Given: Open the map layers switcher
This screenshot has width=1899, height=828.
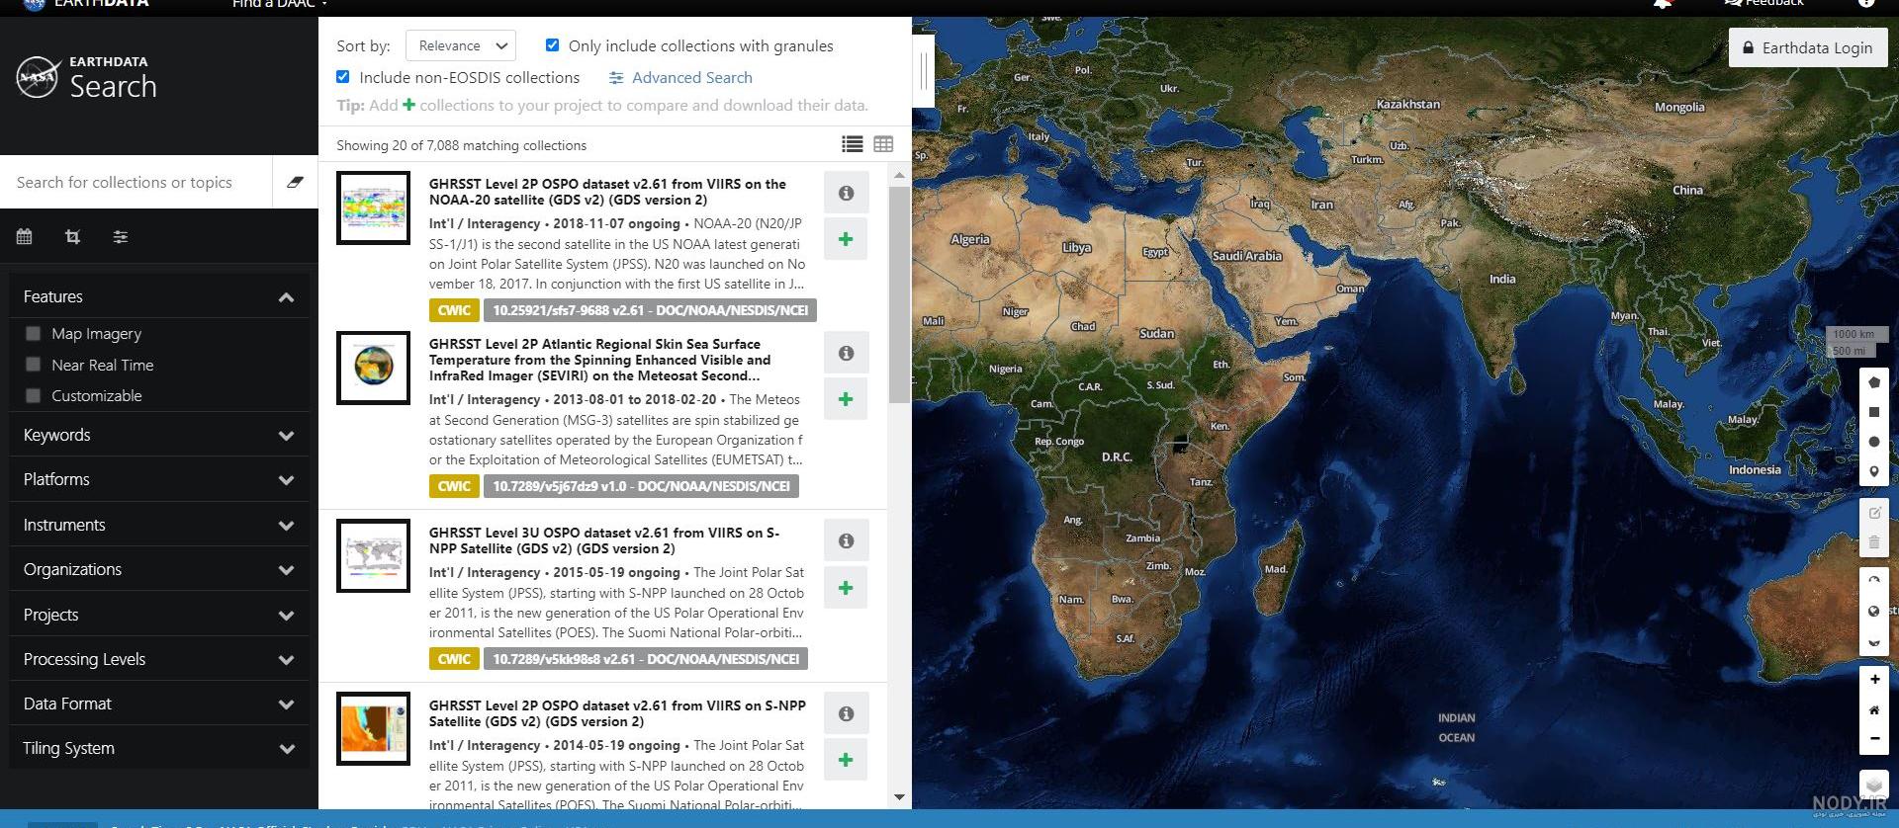Looking at the screenshot, I should pos(1873,784).
